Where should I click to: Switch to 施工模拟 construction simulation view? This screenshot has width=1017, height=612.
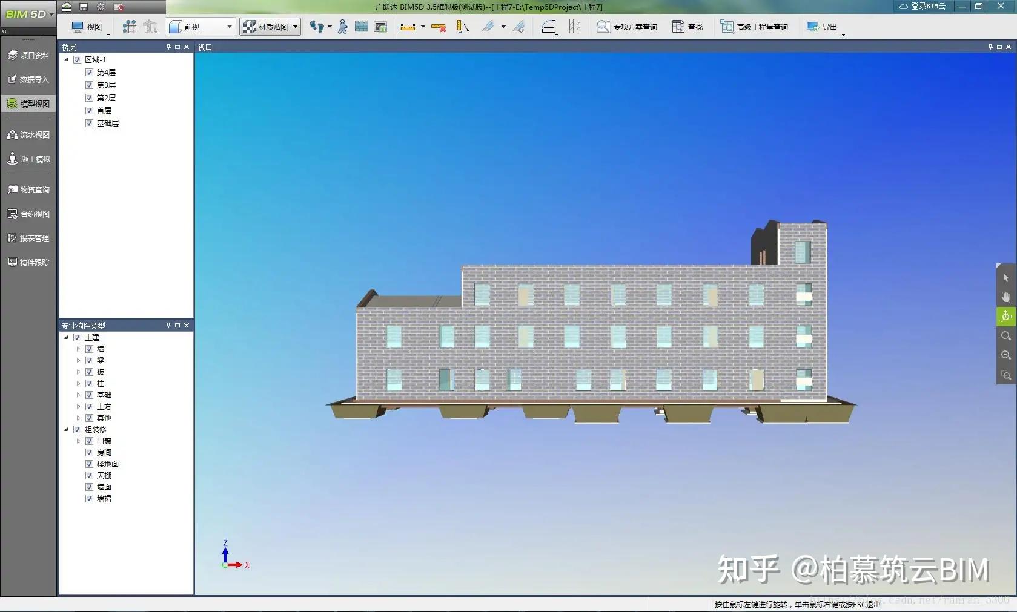click(x=28, y=159)
